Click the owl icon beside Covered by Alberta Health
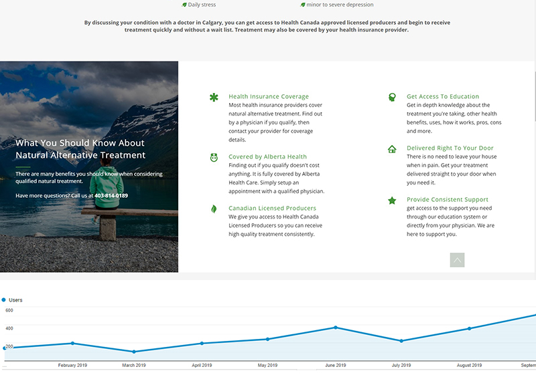This screenshot has width=536, height=379. pos(214,158)
